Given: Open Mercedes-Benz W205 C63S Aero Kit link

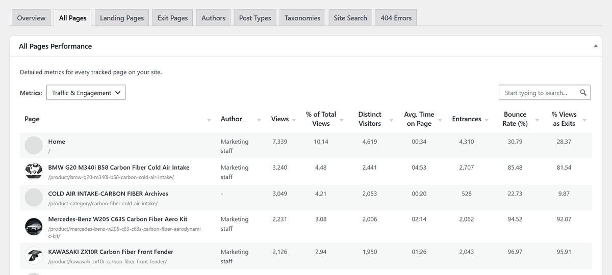Looking at the screenshot, I should (x=118, y=219).
